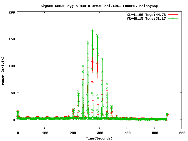Click the red XL legend line sample
The width and height of the screenshot is (188, 141).
[173, 15]
